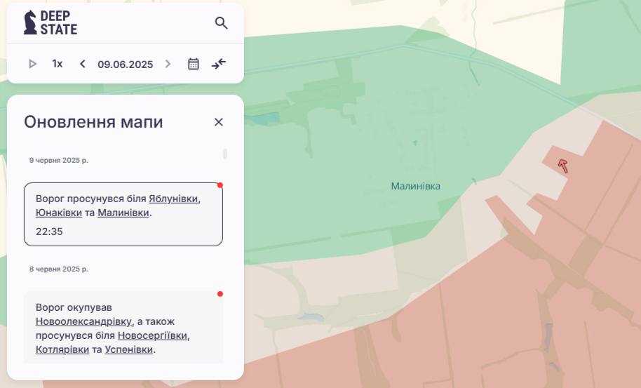Click the 9 червня 2025 р. heading
The image size is (641, 388).
click(59, 160)
